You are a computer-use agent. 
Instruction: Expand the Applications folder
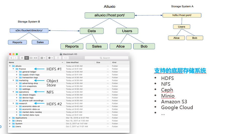[10, 118]
